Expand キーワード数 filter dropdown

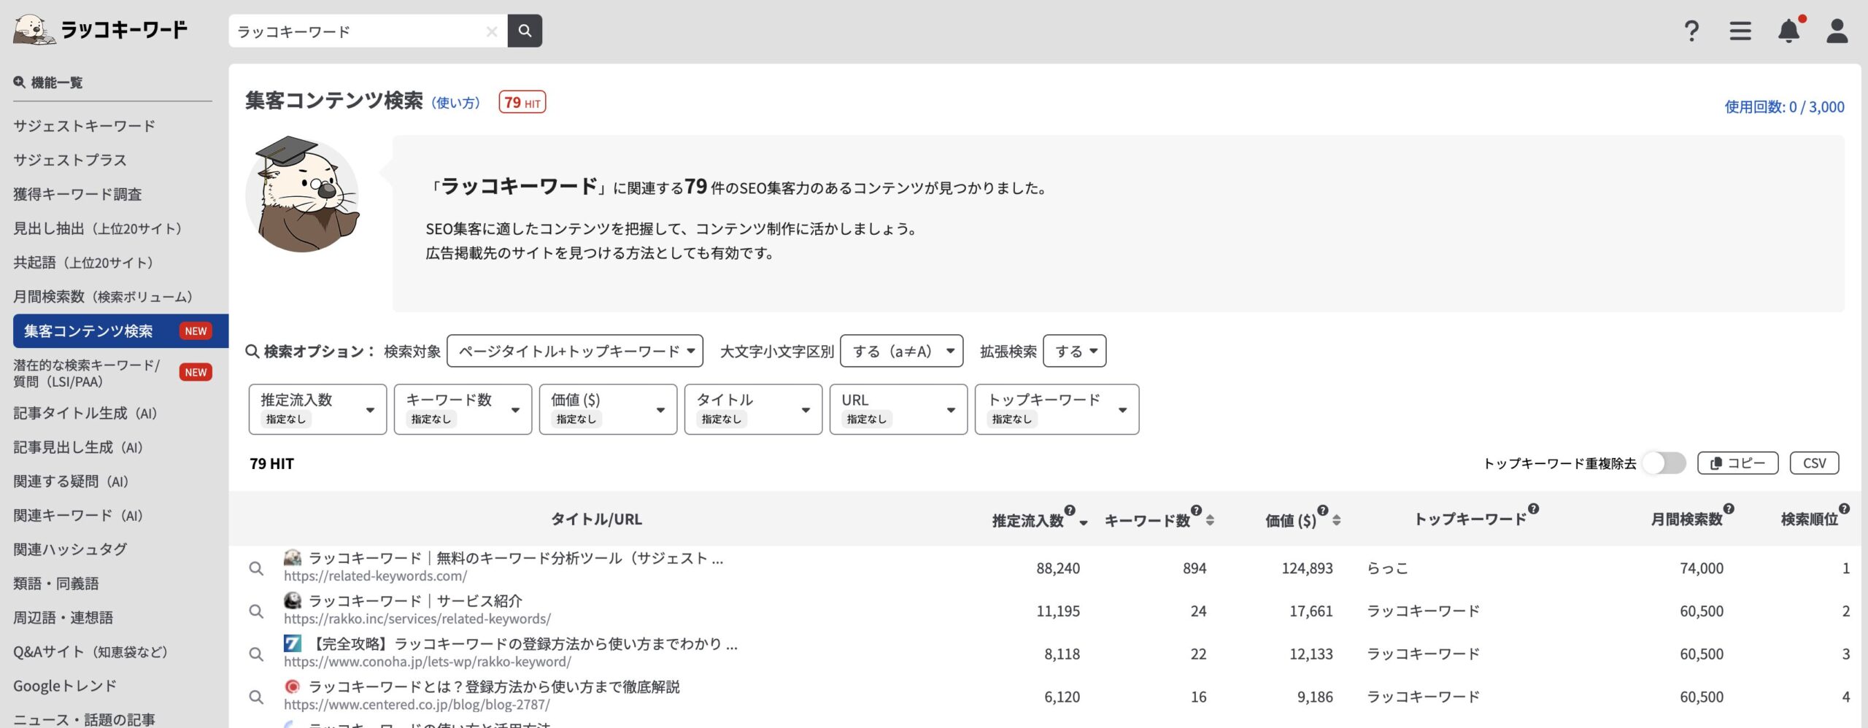click(x=463, y=409)
